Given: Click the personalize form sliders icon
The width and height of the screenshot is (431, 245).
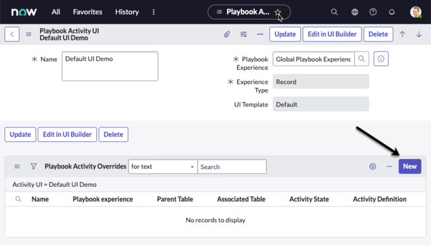Looking at the screenshot, I should [x=244, y=34].
